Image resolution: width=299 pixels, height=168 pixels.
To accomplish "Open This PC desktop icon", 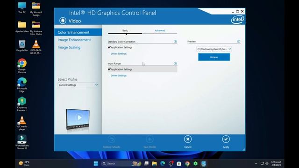I will coord(22,8).
